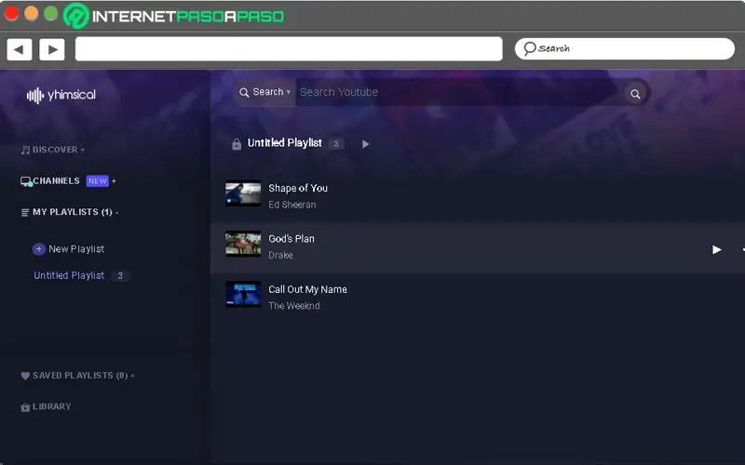Viewport: 745px width, 465px height.
Task: Click the Ed Sheeran artist name
Action: [x=291, y=205]
